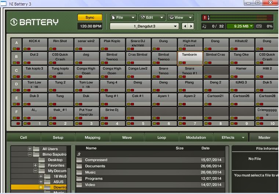Click the stereo output level meter
Image resolution: width=279 pixels, height=194 pixels.
[x=242, y=18]
